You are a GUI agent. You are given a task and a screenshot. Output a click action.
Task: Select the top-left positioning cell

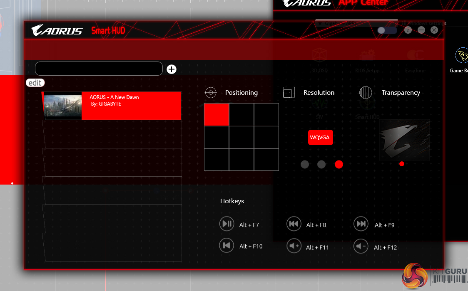coord(217,115)
